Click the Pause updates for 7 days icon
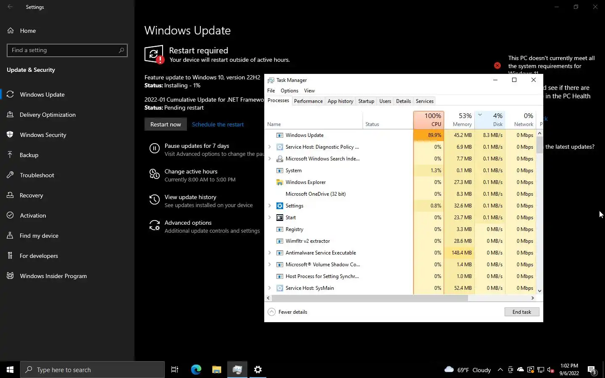 [x=155, y=148]
